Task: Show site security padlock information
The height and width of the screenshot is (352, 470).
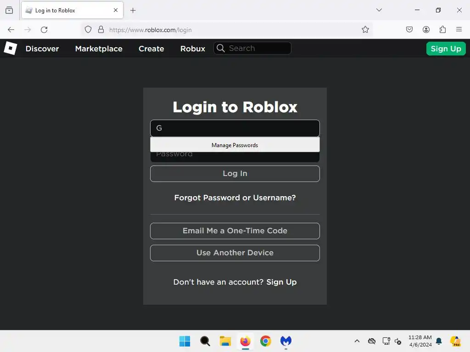Action: click(101, 30)
